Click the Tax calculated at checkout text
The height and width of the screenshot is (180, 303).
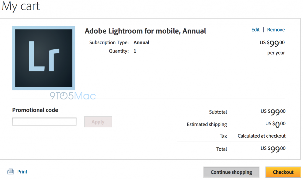click(261, 136)
